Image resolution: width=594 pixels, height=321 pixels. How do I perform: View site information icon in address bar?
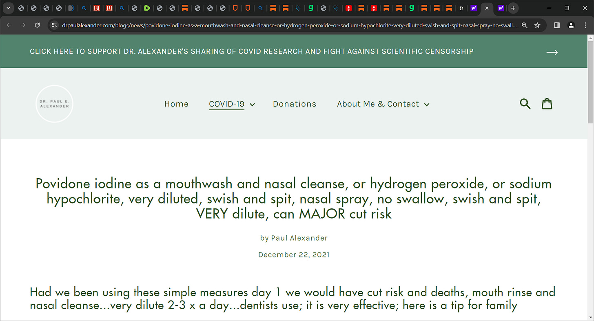point(54,25)
